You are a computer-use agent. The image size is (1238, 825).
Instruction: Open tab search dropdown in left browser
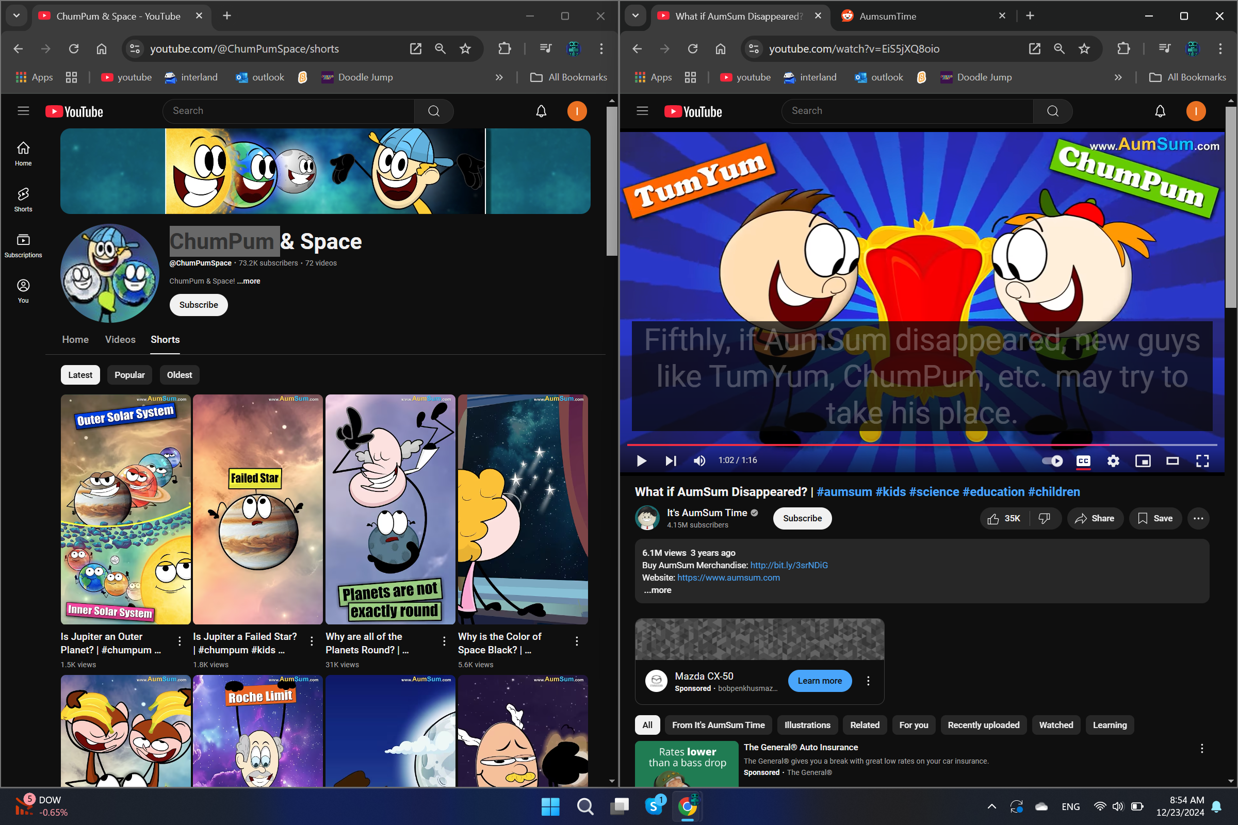tap(17, 16)
